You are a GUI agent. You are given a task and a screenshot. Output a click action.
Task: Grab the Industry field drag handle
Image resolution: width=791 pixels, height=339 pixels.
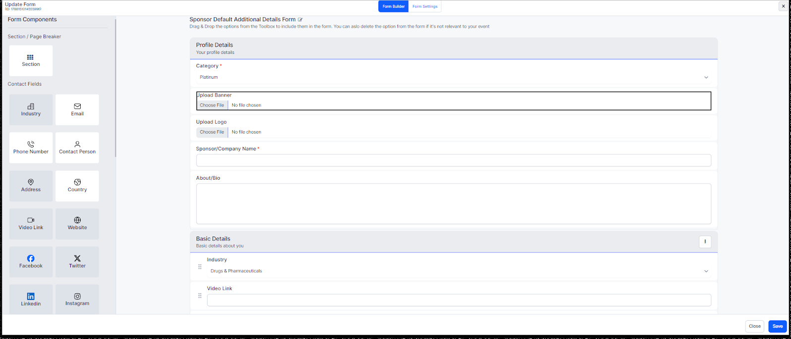click(x=200, y=267)
